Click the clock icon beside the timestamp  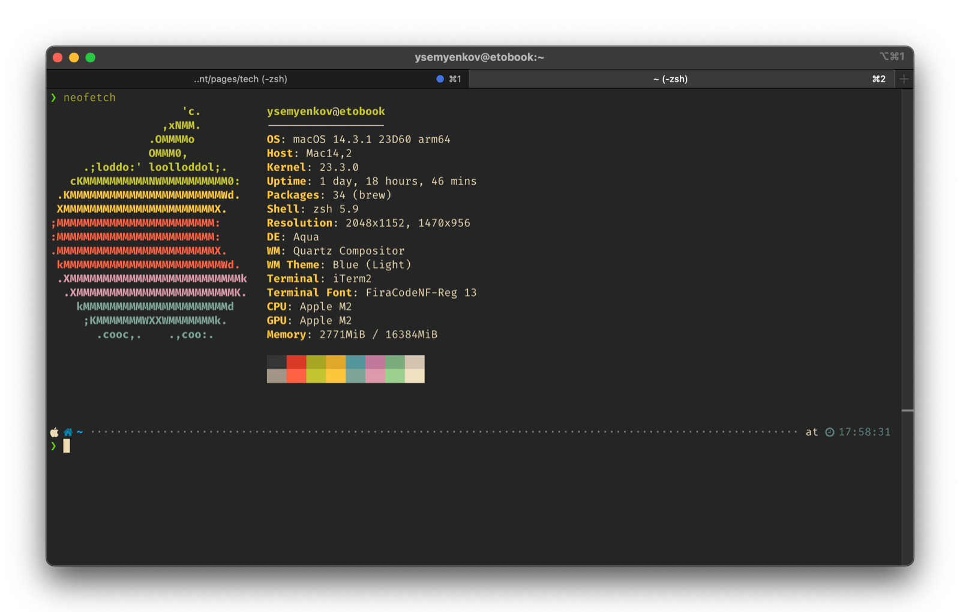(x=829, y=432)
